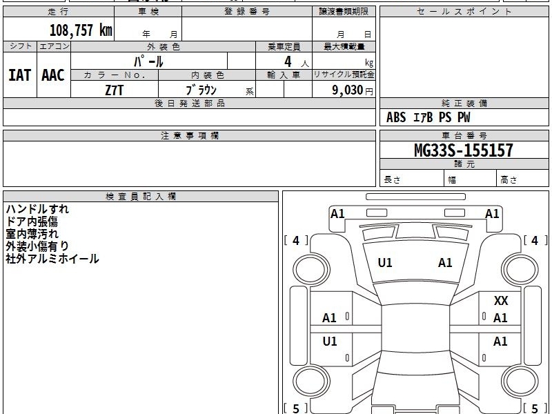Click the 後日発送部品 header bar
This screenshot has width=552, height=414.
(189, 103)
